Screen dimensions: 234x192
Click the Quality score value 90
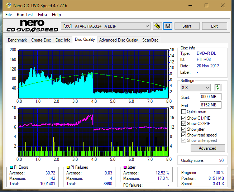[221, 160]
